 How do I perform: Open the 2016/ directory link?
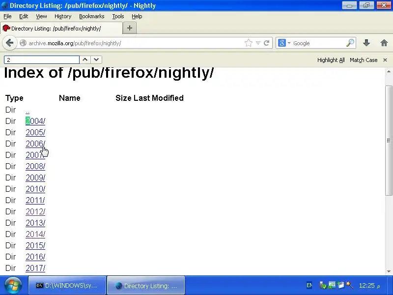tap(35, 257)
